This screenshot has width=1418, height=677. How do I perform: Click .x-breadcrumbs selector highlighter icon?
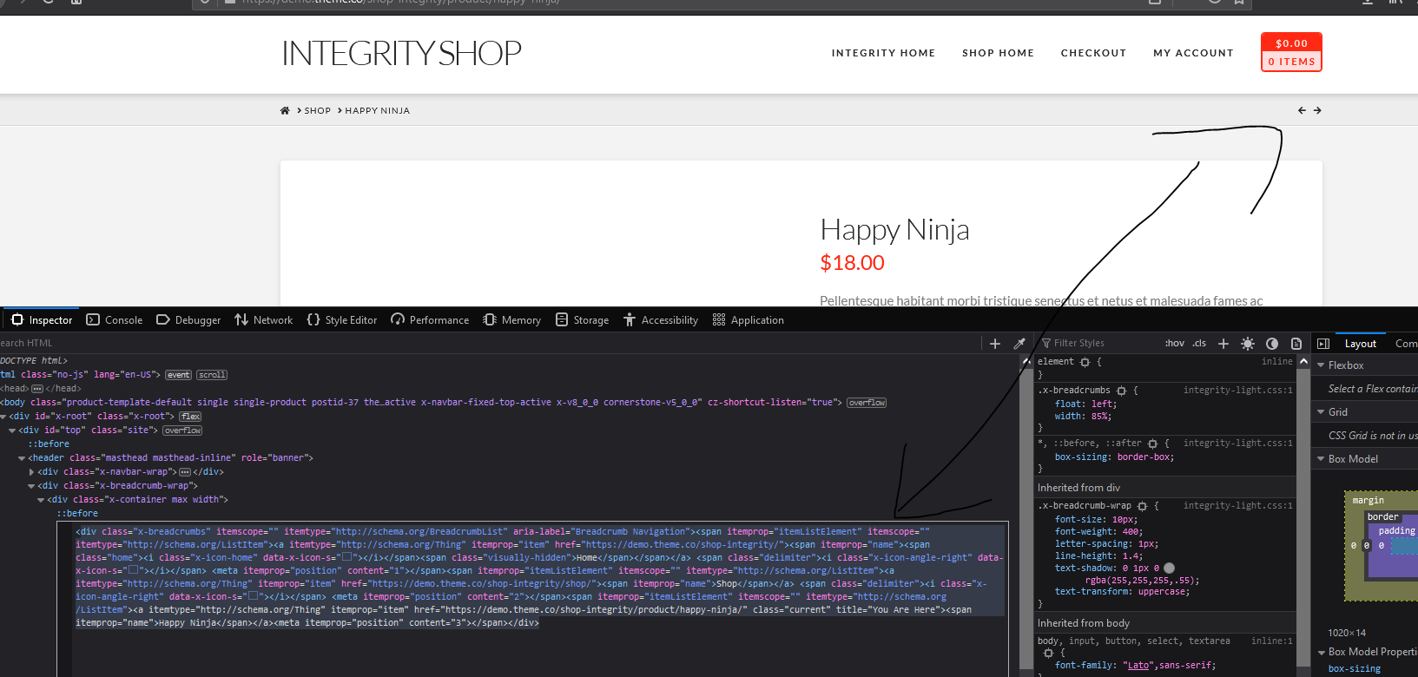[1121, 391]
